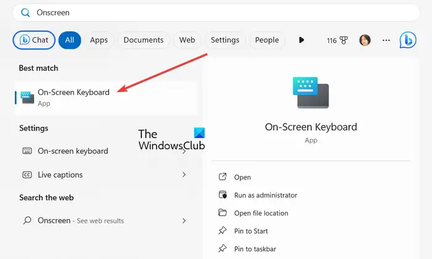Click the On-Screen Keyboard title in preview pane
The height and width of the screenshot is (259, 432).
(x=311, y=127)
